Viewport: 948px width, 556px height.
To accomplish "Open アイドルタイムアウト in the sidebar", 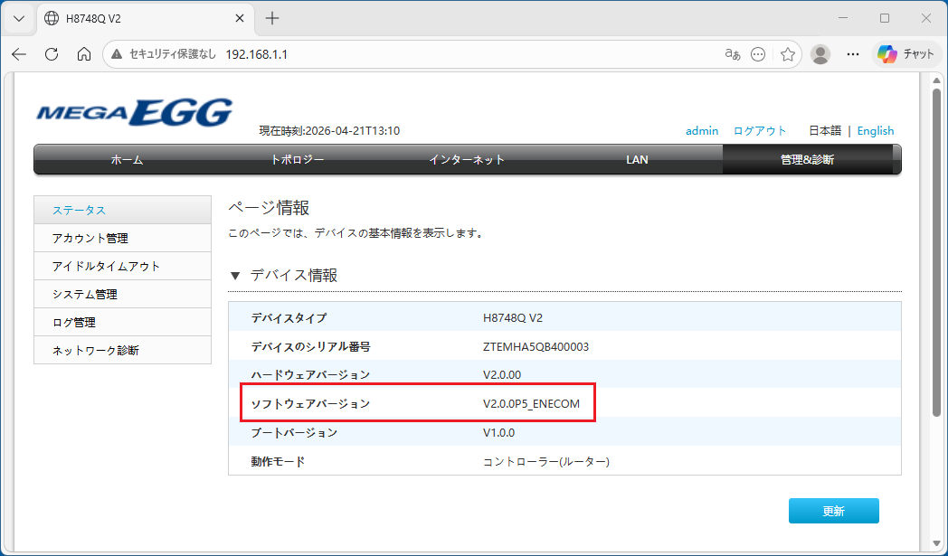I will coord(123,266).
